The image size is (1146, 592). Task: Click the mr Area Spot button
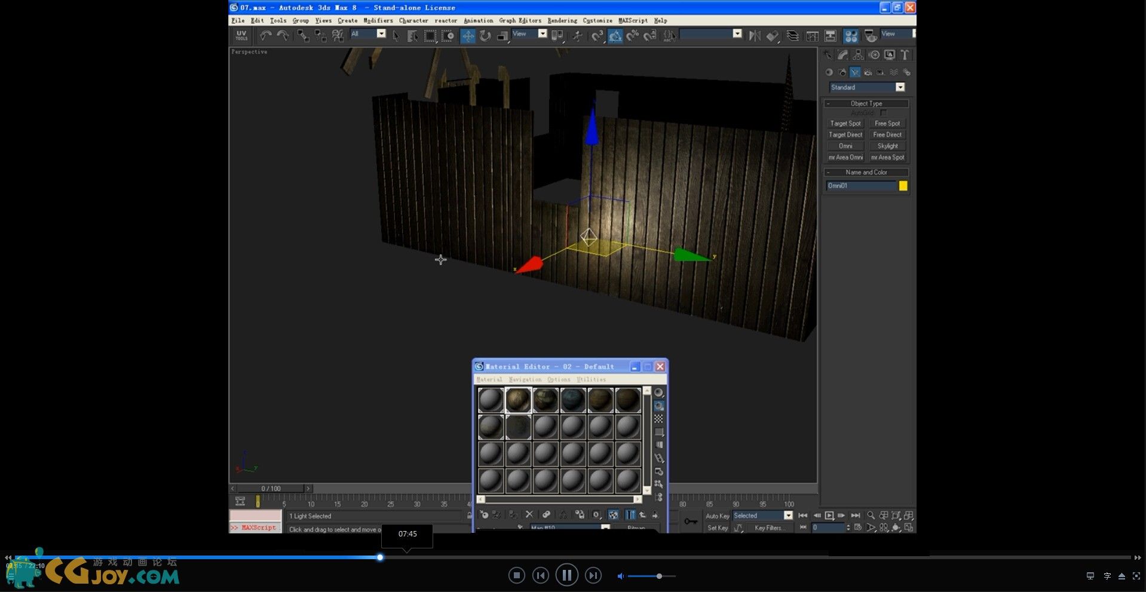click(x=887, y=157)
